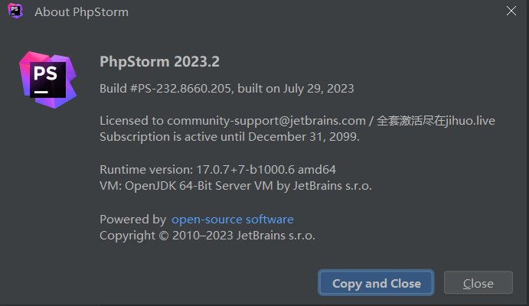Click the 'About PhpStorm' window title
The height and width of the screenshot is (306, 529).
point(81,12)
